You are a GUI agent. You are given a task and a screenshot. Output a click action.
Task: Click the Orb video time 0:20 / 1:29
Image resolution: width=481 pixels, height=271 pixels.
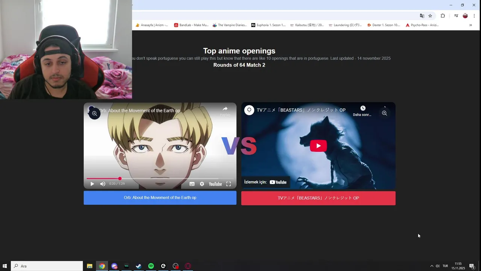point(117,184)
